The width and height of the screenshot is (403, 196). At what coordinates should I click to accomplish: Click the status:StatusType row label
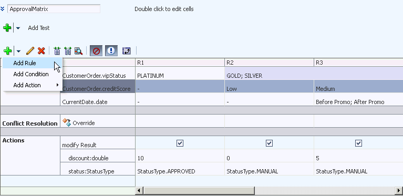click(x=91, y=171)
